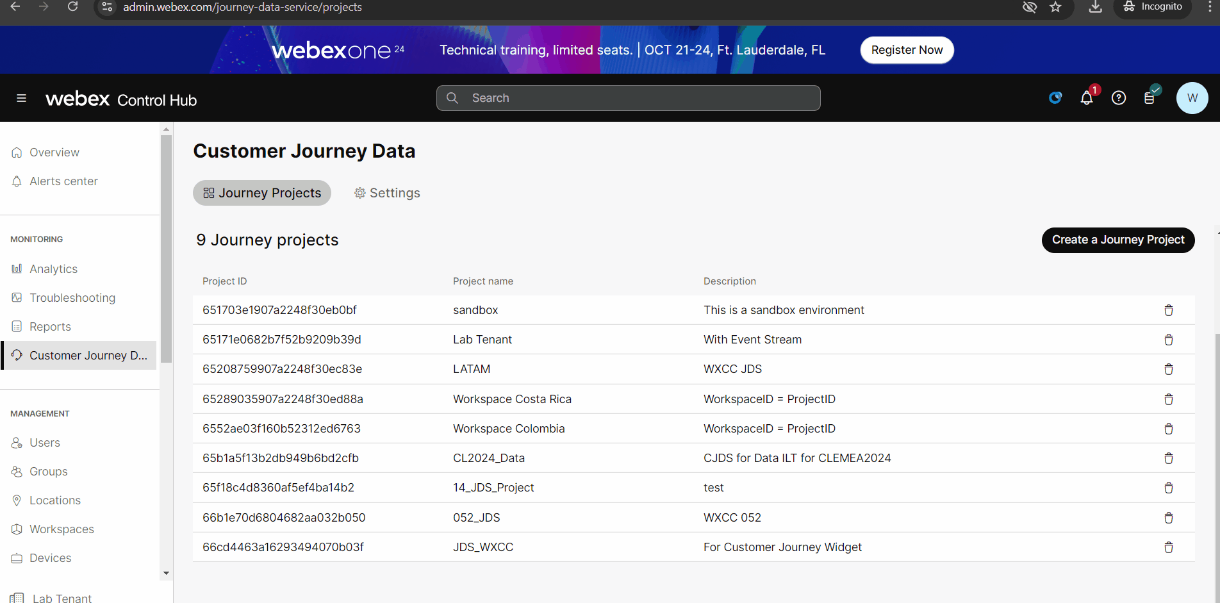Go to Troubleshooting in sidebar
Screen dimensions: 1220x603
point(72,298)
